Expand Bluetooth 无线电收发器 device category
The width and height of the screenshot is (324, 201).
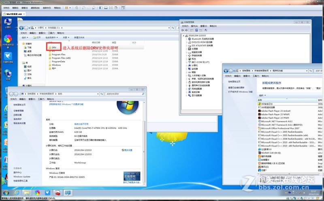tap(187, 39)
